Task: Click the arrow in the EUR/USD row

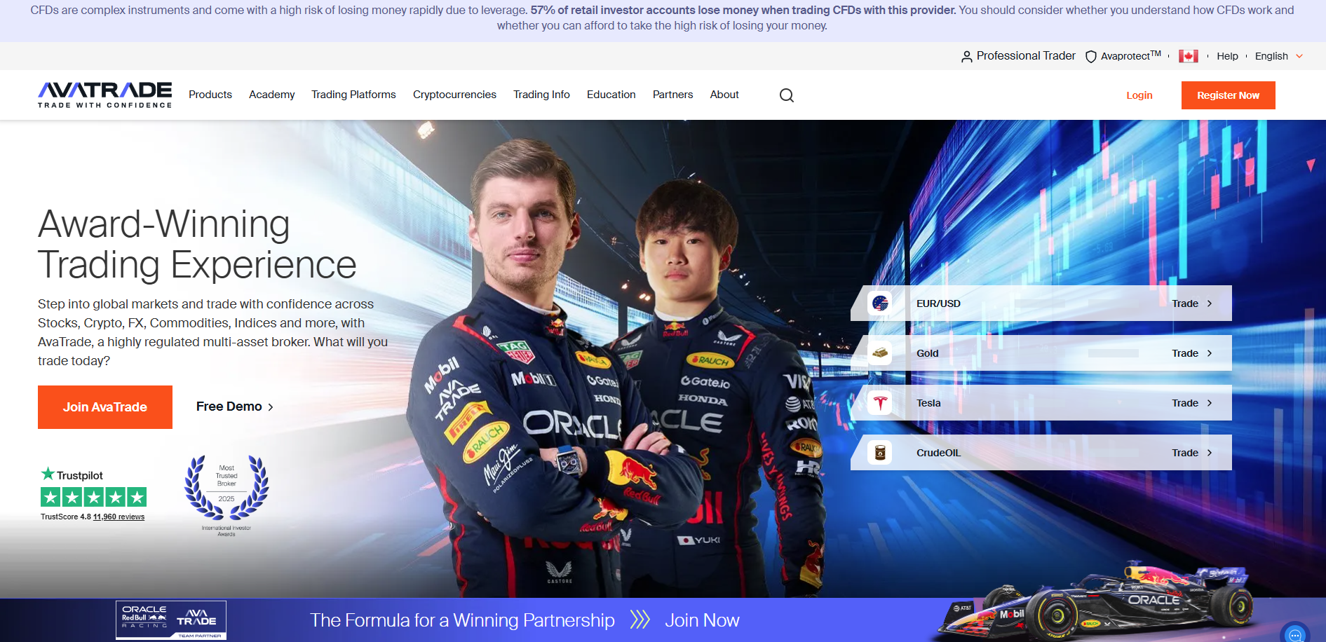Action: [1210, 303]
